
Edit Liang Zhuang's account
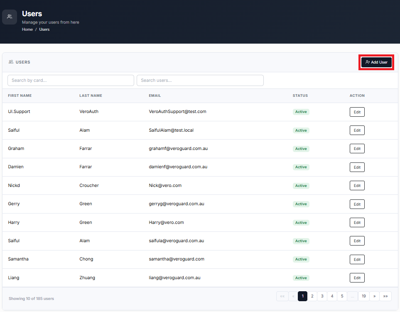coord(357,278)
